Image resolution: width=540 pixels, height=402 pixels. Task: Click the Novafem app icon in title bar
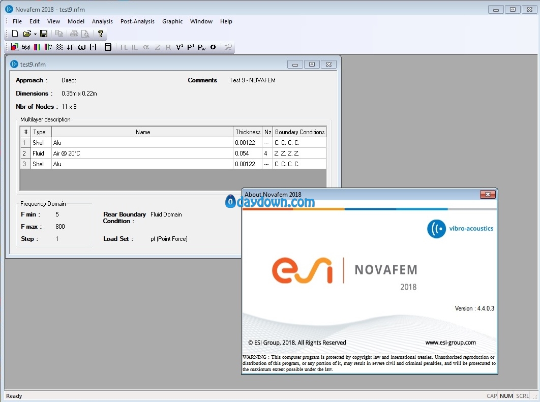9,9
